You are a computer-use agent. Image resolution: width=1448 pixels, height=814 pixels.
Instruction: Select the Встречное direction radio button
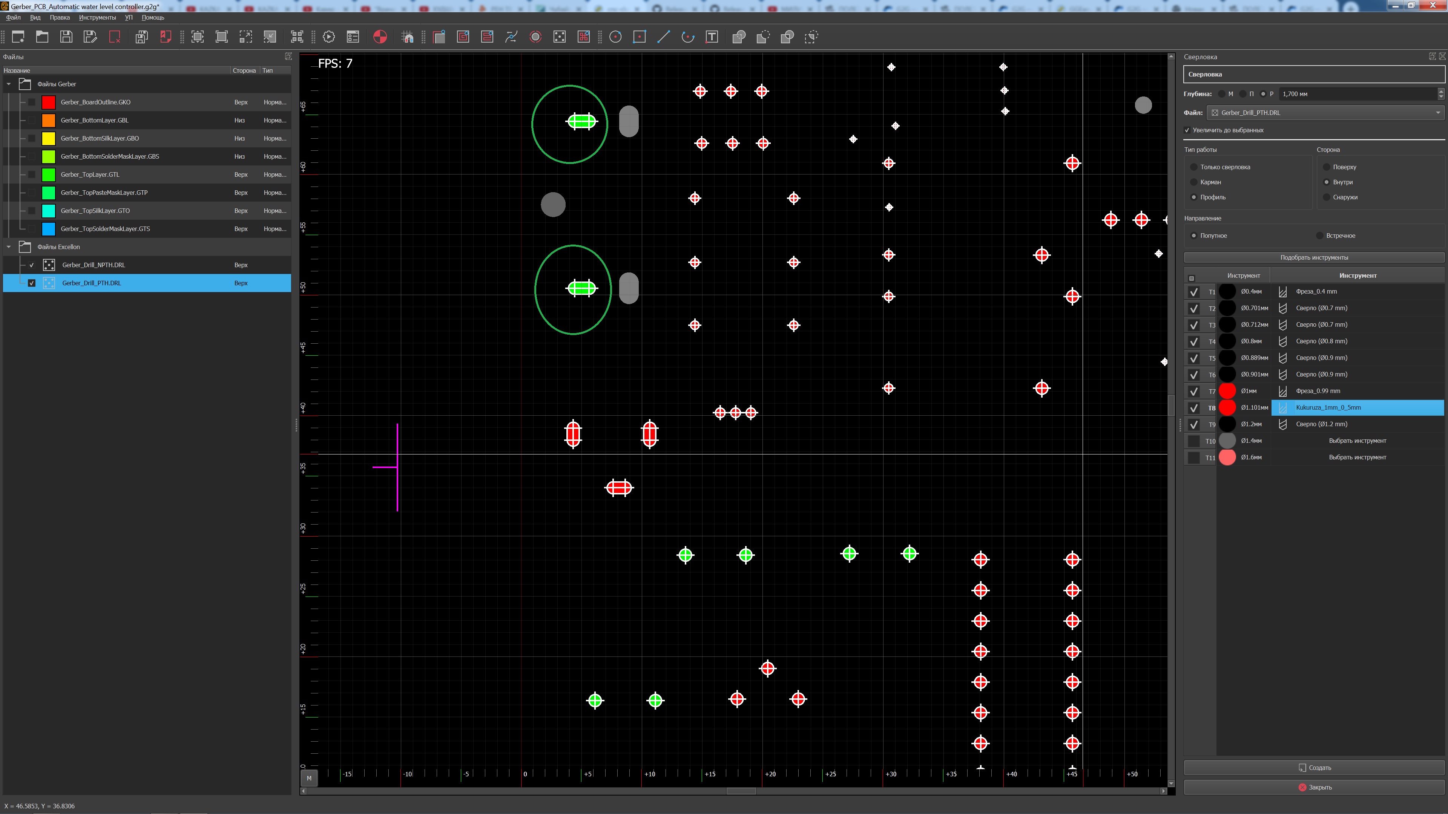pos(1319,236)
